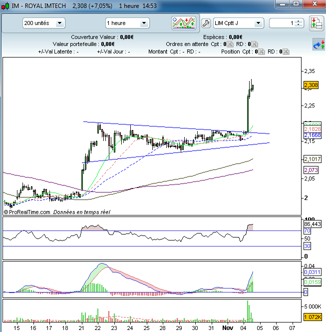Image resolution: width=326 pixels, height=332 pixels.
Task: Click the blue arrow trading panel icon
Action: pyautogui.click(x=319, y=44)
